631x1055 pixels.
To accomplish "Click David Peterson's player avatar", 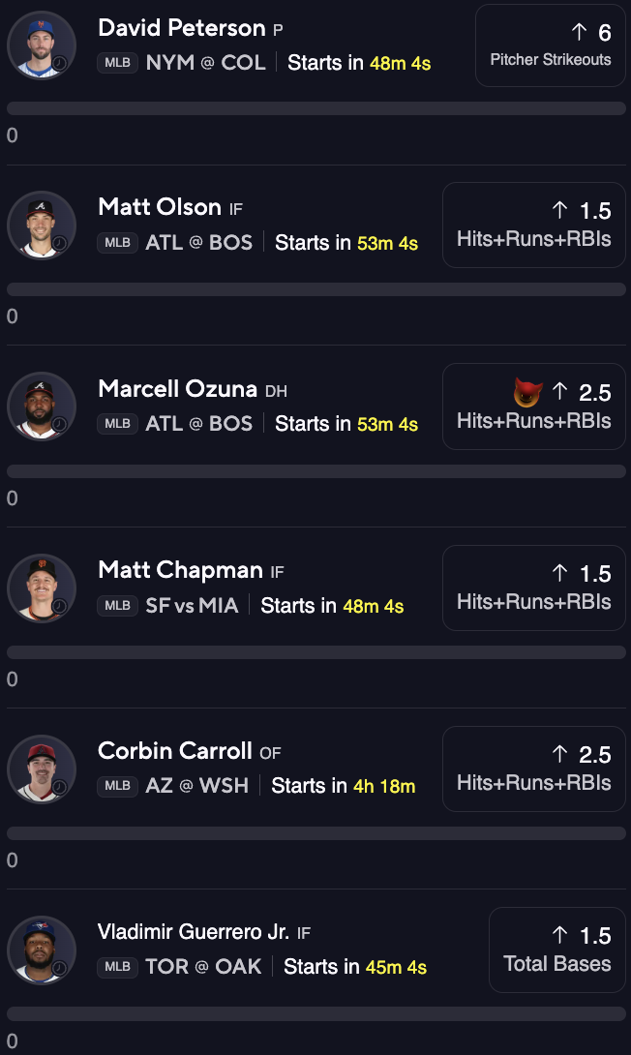I will (x=42, y=45).
